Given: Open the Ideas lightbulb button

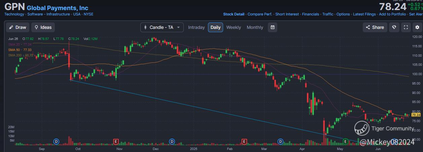Looking at the screenshot, I should tap(43, 28).
